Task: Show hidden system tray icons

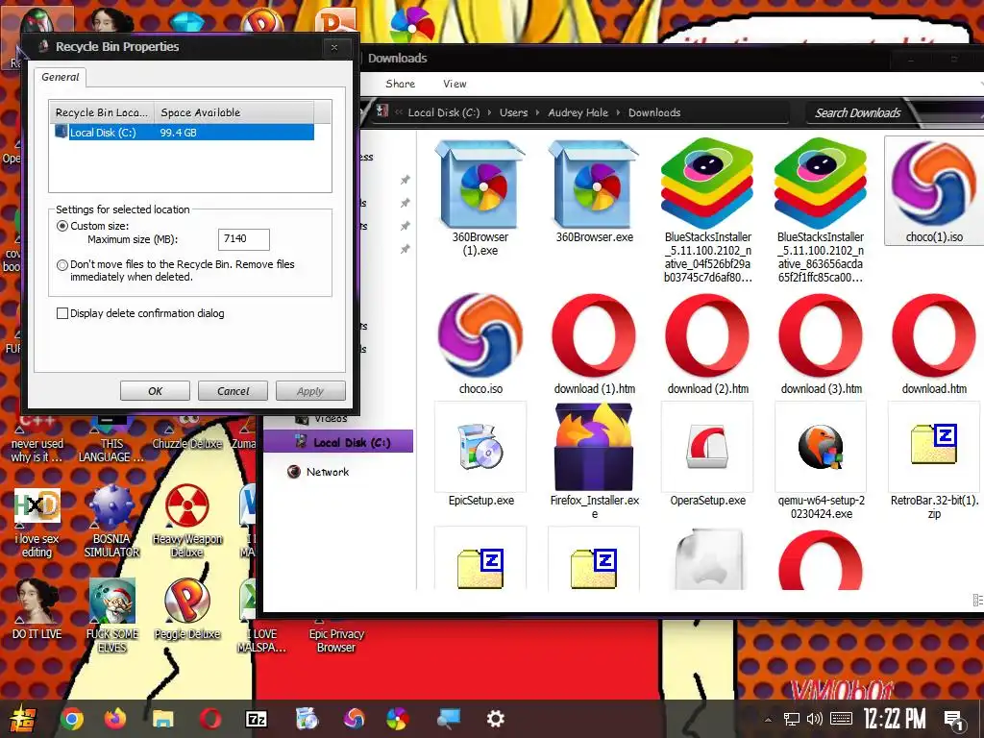Action: coord(768,719)
